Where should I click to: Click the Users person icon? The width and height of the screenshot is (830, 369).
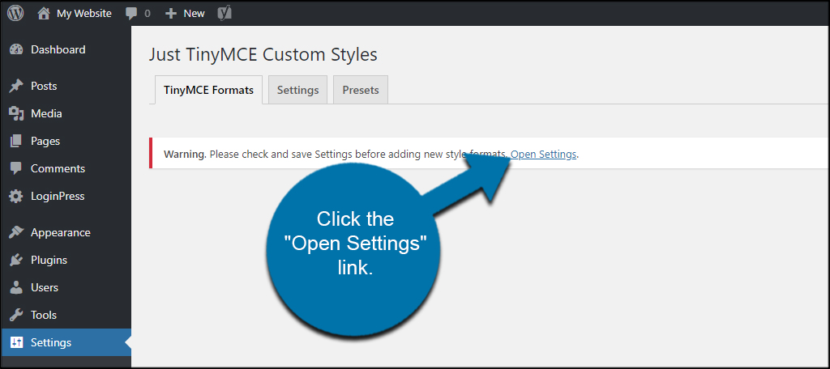[x=16, y=287]
